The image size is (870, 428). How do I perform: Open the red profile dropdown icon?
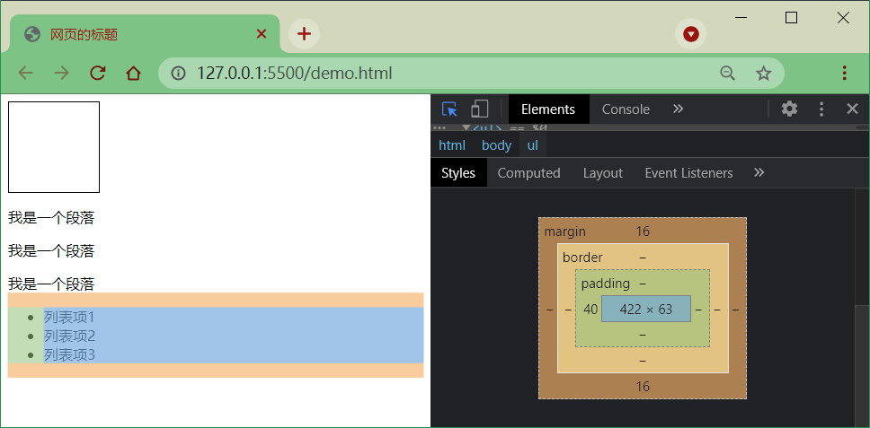pyautogui.click(x=691, y=34)
